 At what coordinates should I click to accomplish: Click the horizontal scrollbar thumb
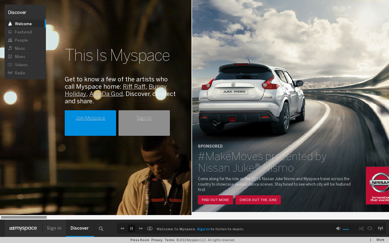(24, 217)
